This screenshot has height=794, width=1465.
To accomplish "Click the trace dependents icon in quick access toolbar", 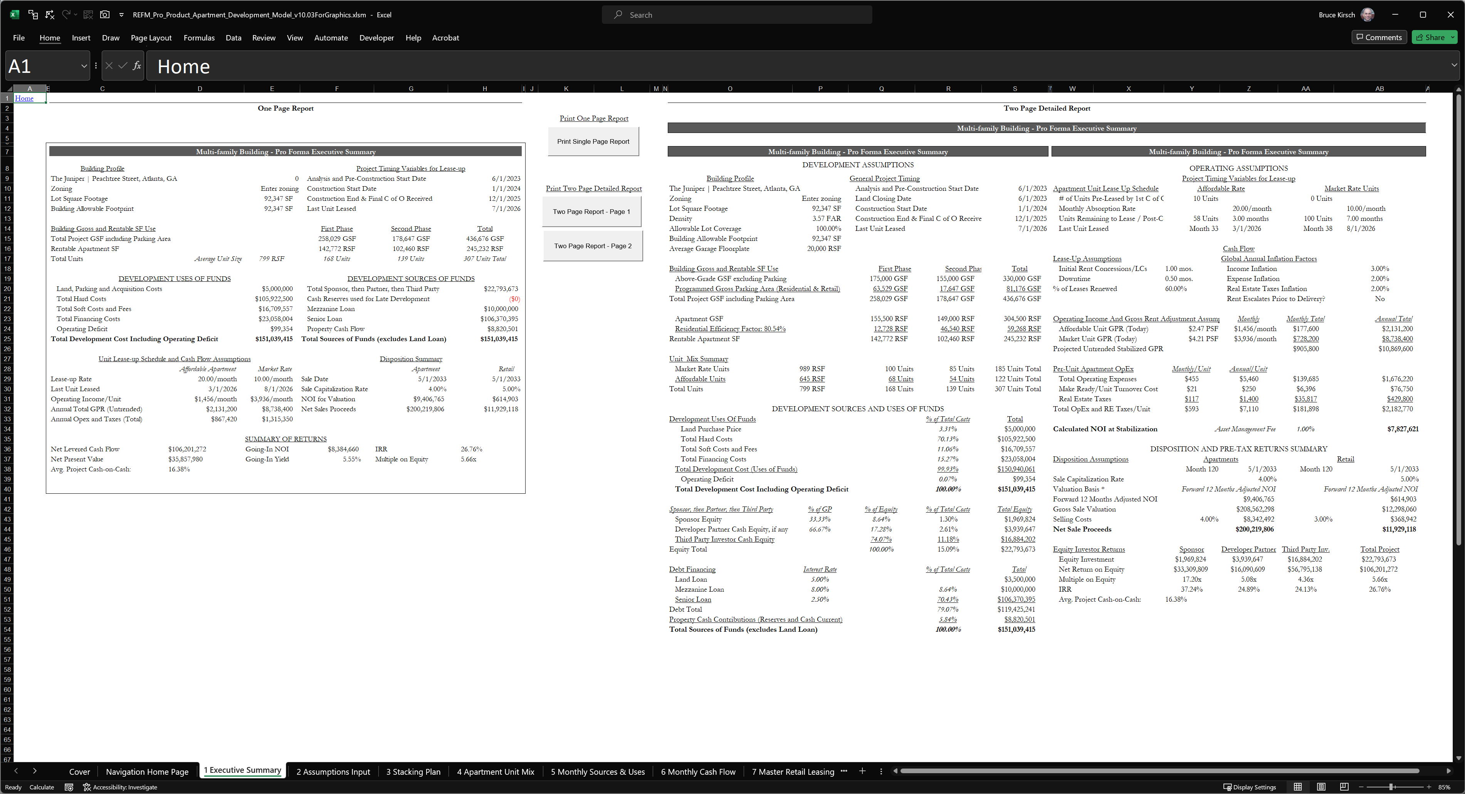I will coord(33,15).
